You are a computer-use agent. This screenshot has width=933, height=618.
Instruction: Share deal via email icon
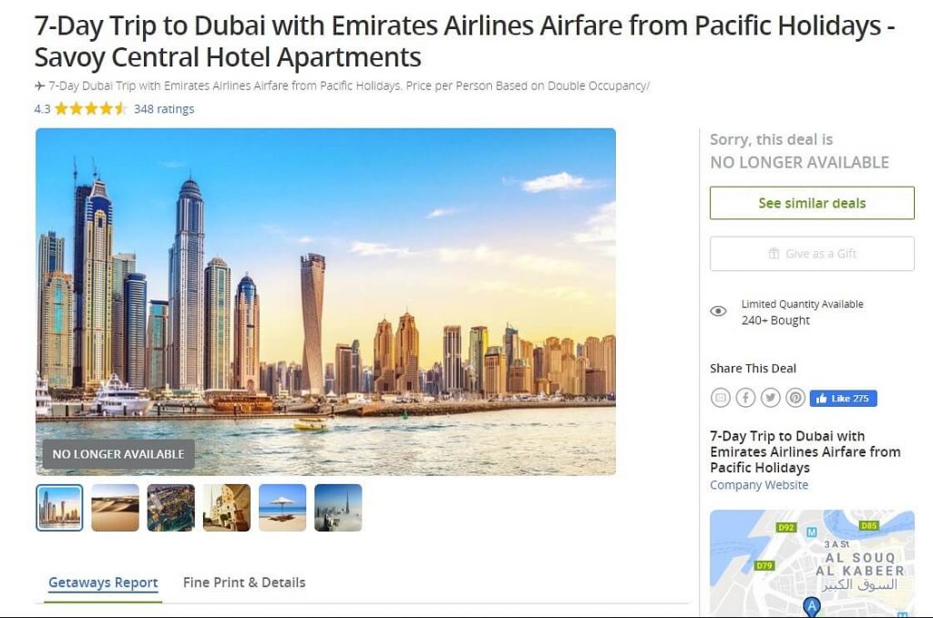(720, 398)
